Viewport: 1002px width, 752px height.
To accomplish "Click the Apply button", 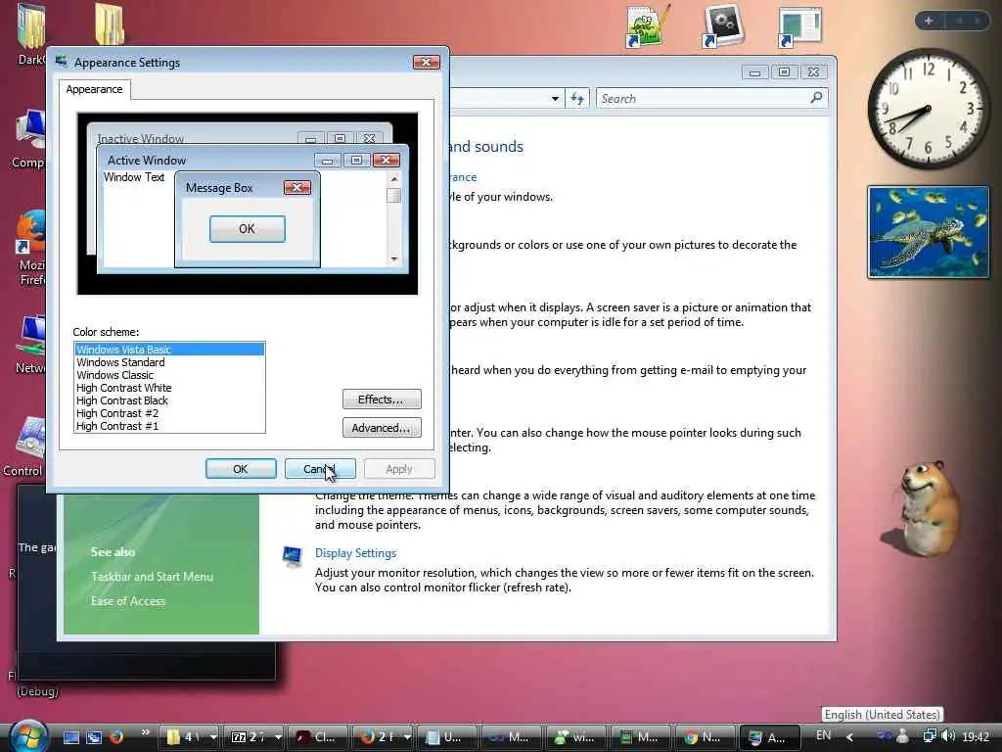I will pyautogui.click(x=399, y=469).
